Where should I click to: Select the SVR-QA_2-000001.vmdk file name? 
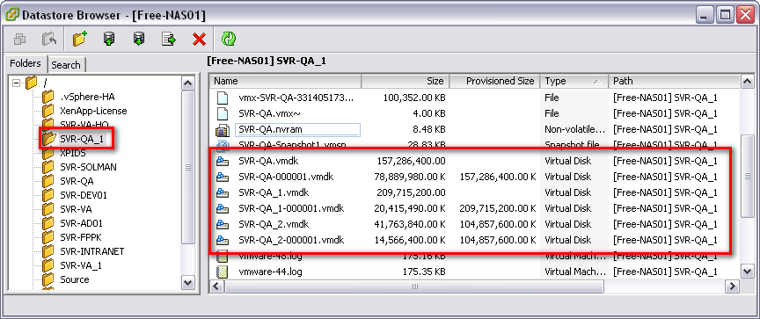coord(291,240)
